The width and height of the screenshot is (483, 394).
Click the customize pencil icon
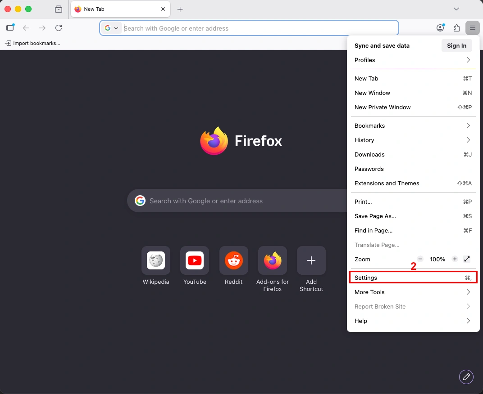click(x=466, y=376)
